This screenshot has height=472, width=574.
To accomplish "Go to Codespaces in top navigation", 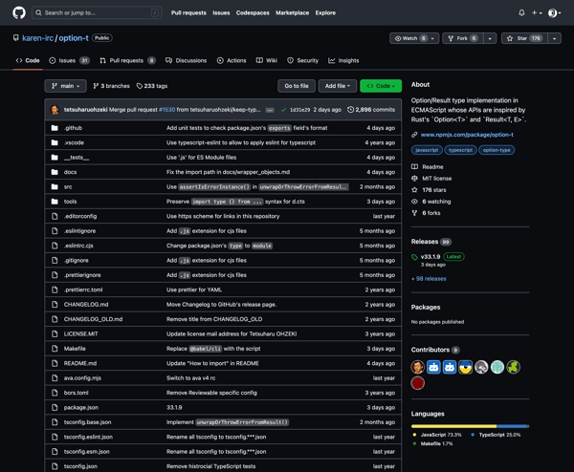I will pyautogui.click(x=253, y=12).
